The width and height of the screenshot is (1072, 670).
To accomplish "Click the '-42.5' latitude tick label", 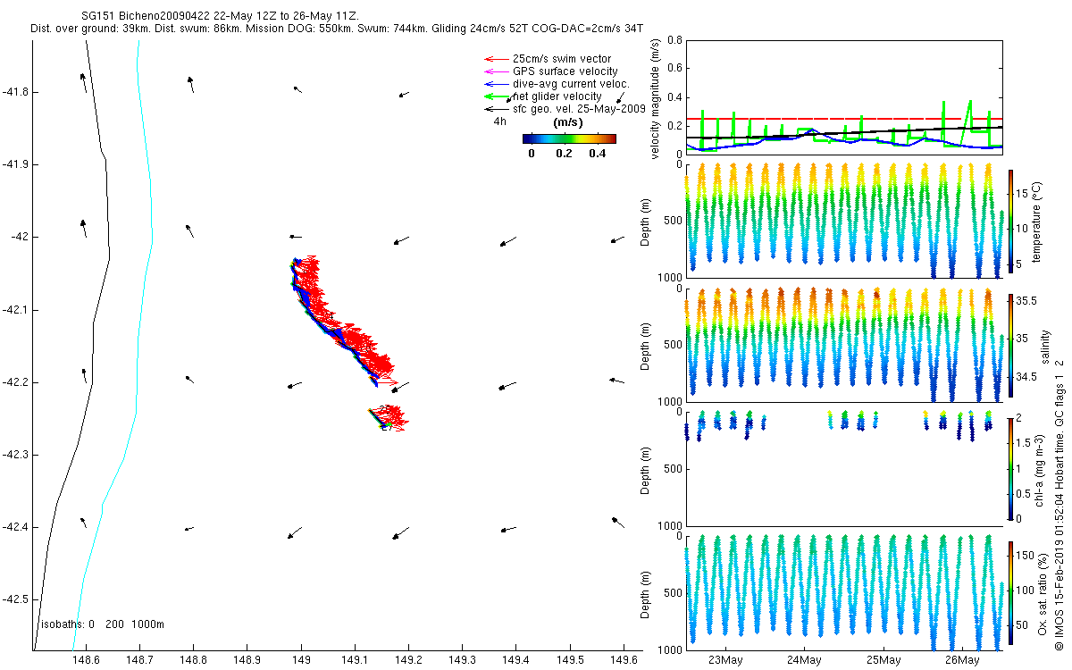I will [16, 599].
